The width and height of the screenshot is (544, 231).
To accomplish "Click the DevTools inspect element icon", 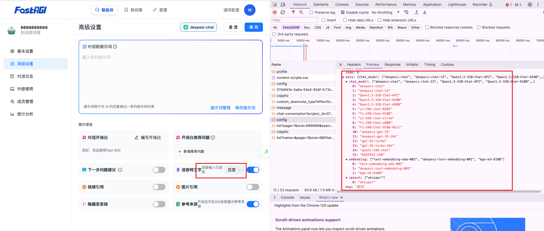I will pos(275,5).
